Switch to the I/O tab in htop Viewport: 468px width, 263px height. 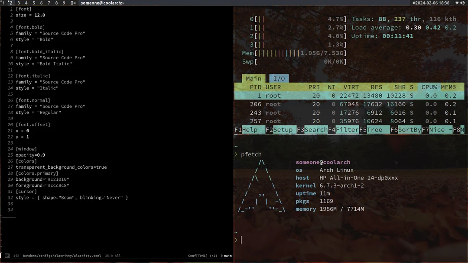coord(279,78)
